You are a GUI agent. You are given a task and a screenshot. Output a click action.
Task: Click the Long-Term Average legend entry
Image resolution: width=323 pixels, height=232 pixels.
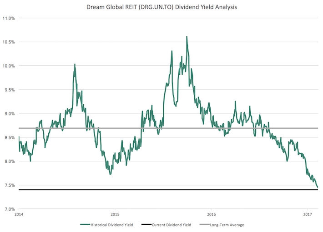point(222,225)
